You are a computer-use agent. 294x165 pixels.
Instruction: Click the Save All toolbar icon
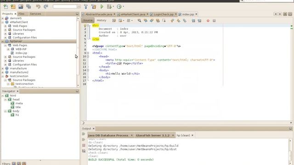tap(28, 7)
